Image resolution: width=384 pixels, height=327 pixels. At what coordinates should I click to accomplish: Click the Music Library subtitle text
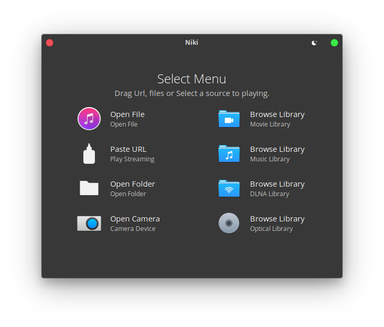[270, 159]
